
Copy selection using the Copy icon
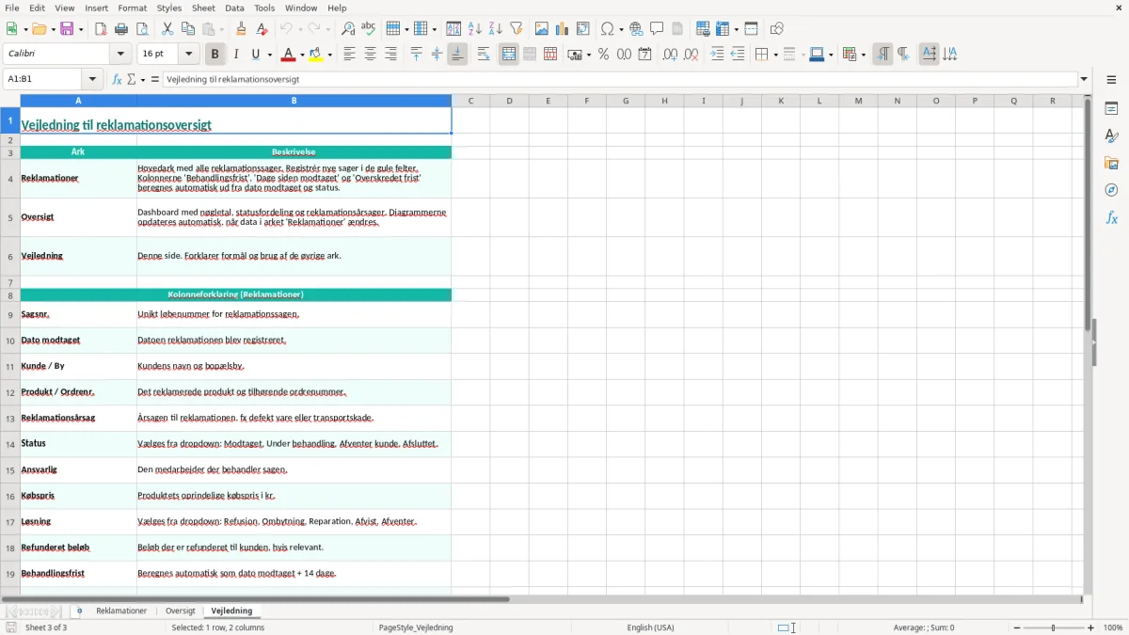pyautogui.click(x=188, y=29)
